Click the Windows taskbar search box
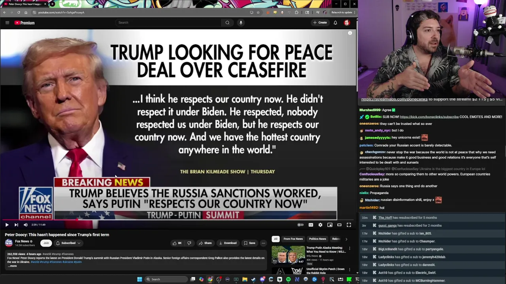This screenshot has width=506, height=284. click(x=165, y=279)
